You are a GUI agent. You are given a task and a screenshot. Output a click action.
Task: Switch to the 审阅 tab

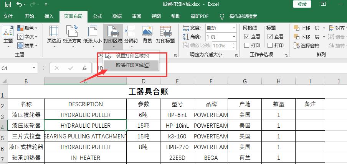[x=137, y=16]
